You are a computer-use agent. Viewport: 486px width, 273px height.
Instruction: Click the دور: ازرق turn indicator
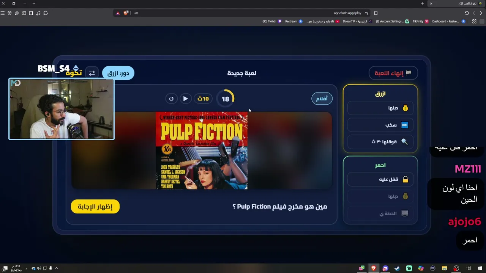(x=118, y=73)
